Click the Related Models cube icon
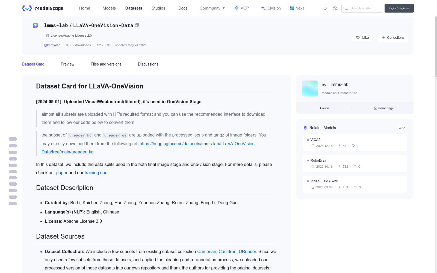The image size is (437, 273). 305,128
